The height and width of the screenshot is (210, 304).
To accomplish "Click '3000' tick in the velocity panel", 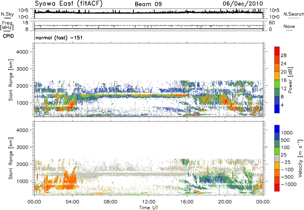I will pyautogui.click(x=22, y=147).
